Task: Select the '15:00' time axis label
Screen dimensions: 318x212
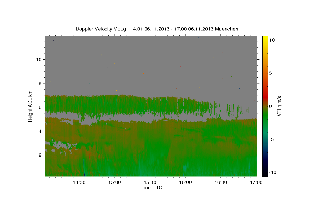Action: tap(114, 182)
